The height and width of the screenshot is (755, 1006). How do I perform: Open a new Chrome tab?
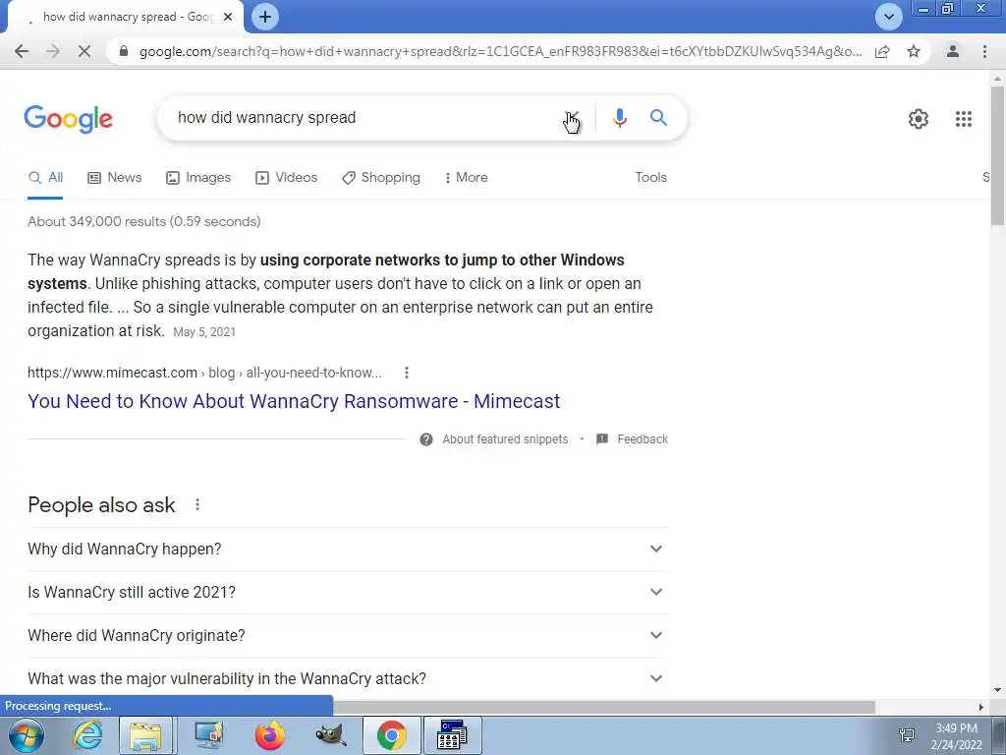(265, 17)
